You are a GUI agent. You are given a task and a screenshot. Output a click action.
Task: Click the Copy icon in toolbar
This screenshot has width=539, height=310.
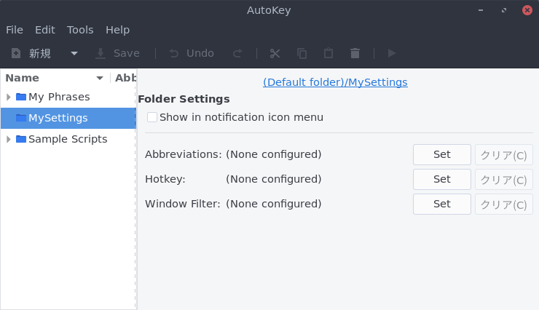click(x=302, y=53)
